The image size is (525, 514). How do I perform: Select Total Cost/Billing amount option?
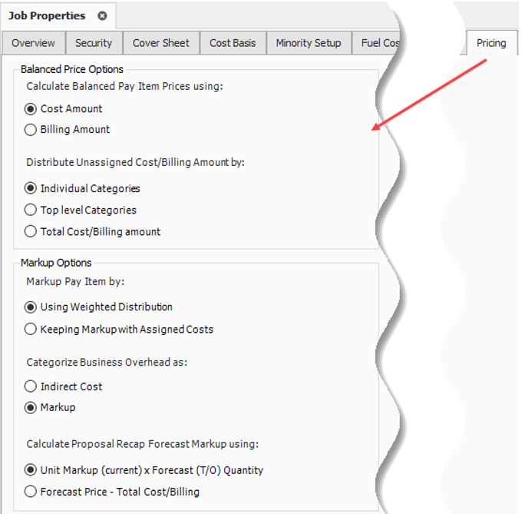coord(31,231)
